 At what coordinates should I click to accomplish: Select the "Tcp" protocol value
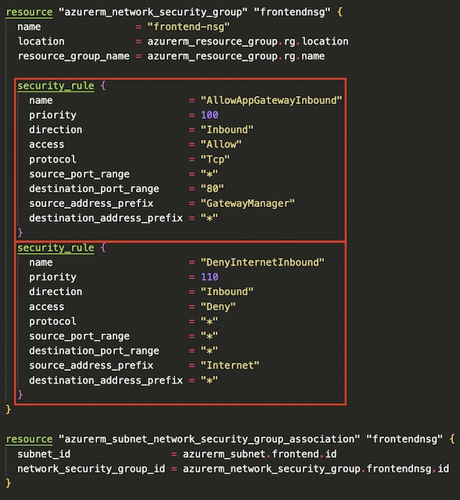pyautogui.click(x=215, y=159)
